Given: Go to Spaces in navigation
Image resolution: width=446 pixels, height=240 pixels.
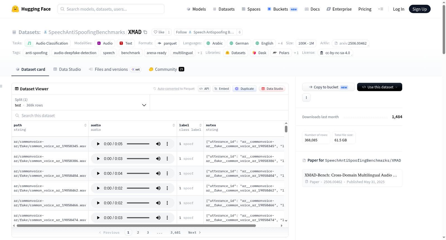Looking at the screenshot, I should point(251,9).
